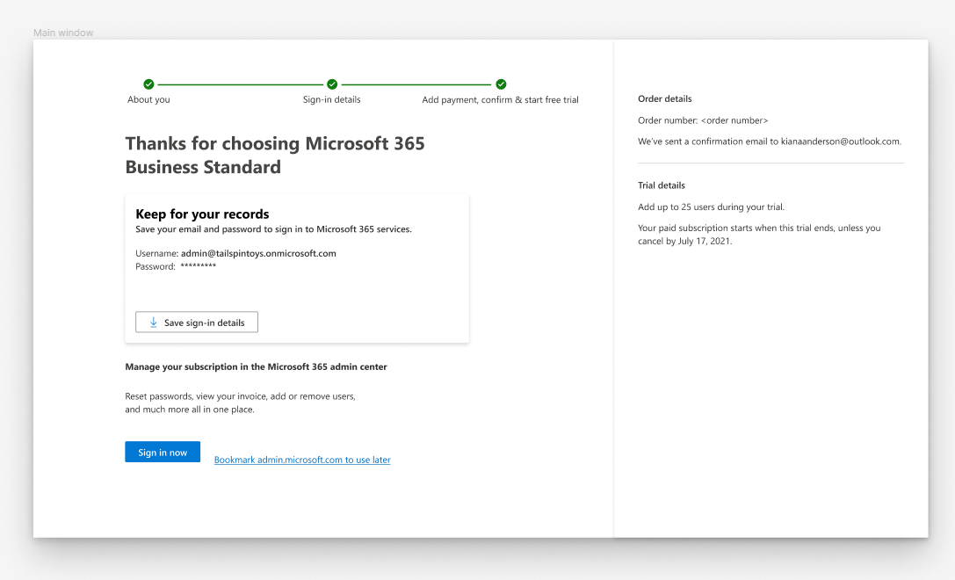The width and height of the screenshot is (955, 580).
Task: Click the Add payment step checkmark icon
Action: 501,84
